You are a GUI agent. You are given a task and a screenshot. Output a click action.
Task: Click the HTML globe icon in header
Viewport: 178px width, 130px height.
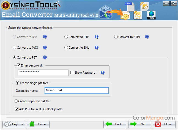click(x=151, y=15)
